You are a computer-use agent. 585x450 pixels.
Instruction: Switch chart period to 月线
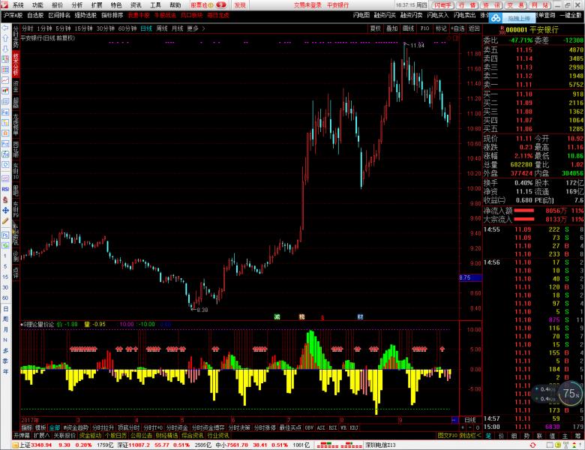point(177,28)
